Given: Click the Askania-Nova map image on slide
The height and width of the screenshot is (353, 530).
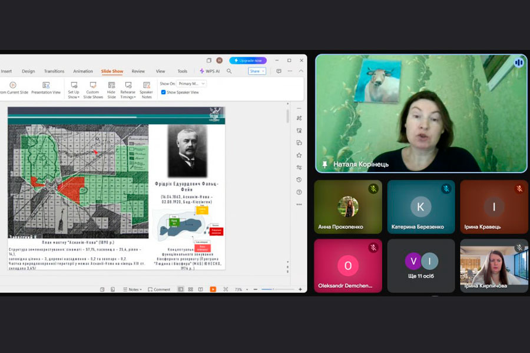Looking at the screenshot, I should pos(78,181).
